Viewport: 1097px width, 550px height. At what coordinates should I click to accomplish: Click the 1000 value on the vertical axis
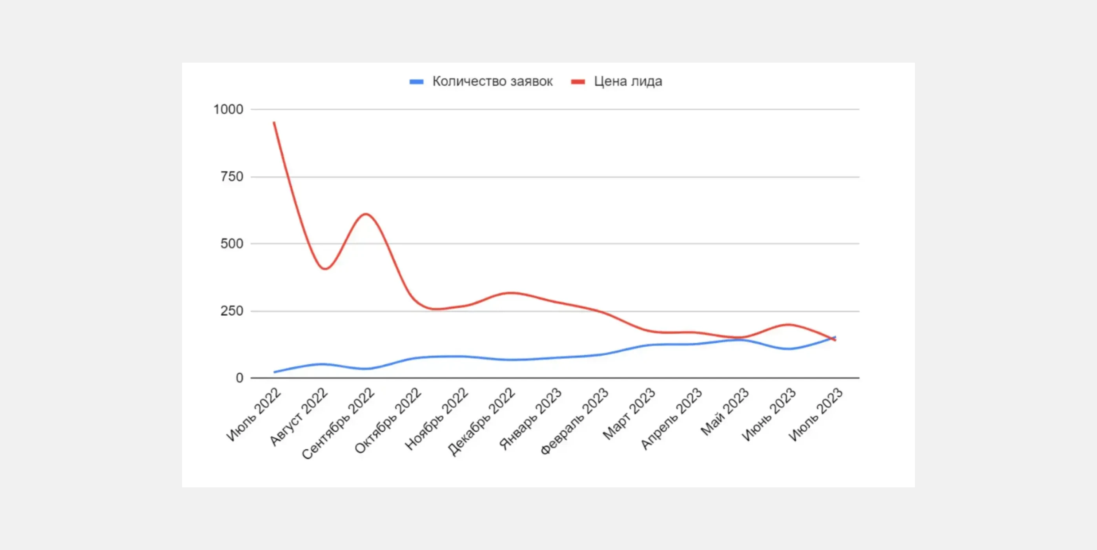(x=228, y=110)
